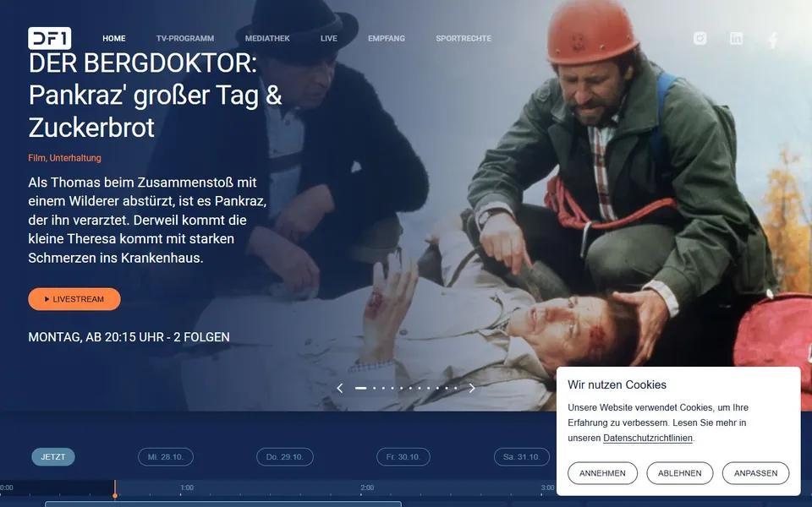This screenshot has width=812, height=507.
Task: Select the Mi. 28.10. date tab
Action: [x=166, y=457]
